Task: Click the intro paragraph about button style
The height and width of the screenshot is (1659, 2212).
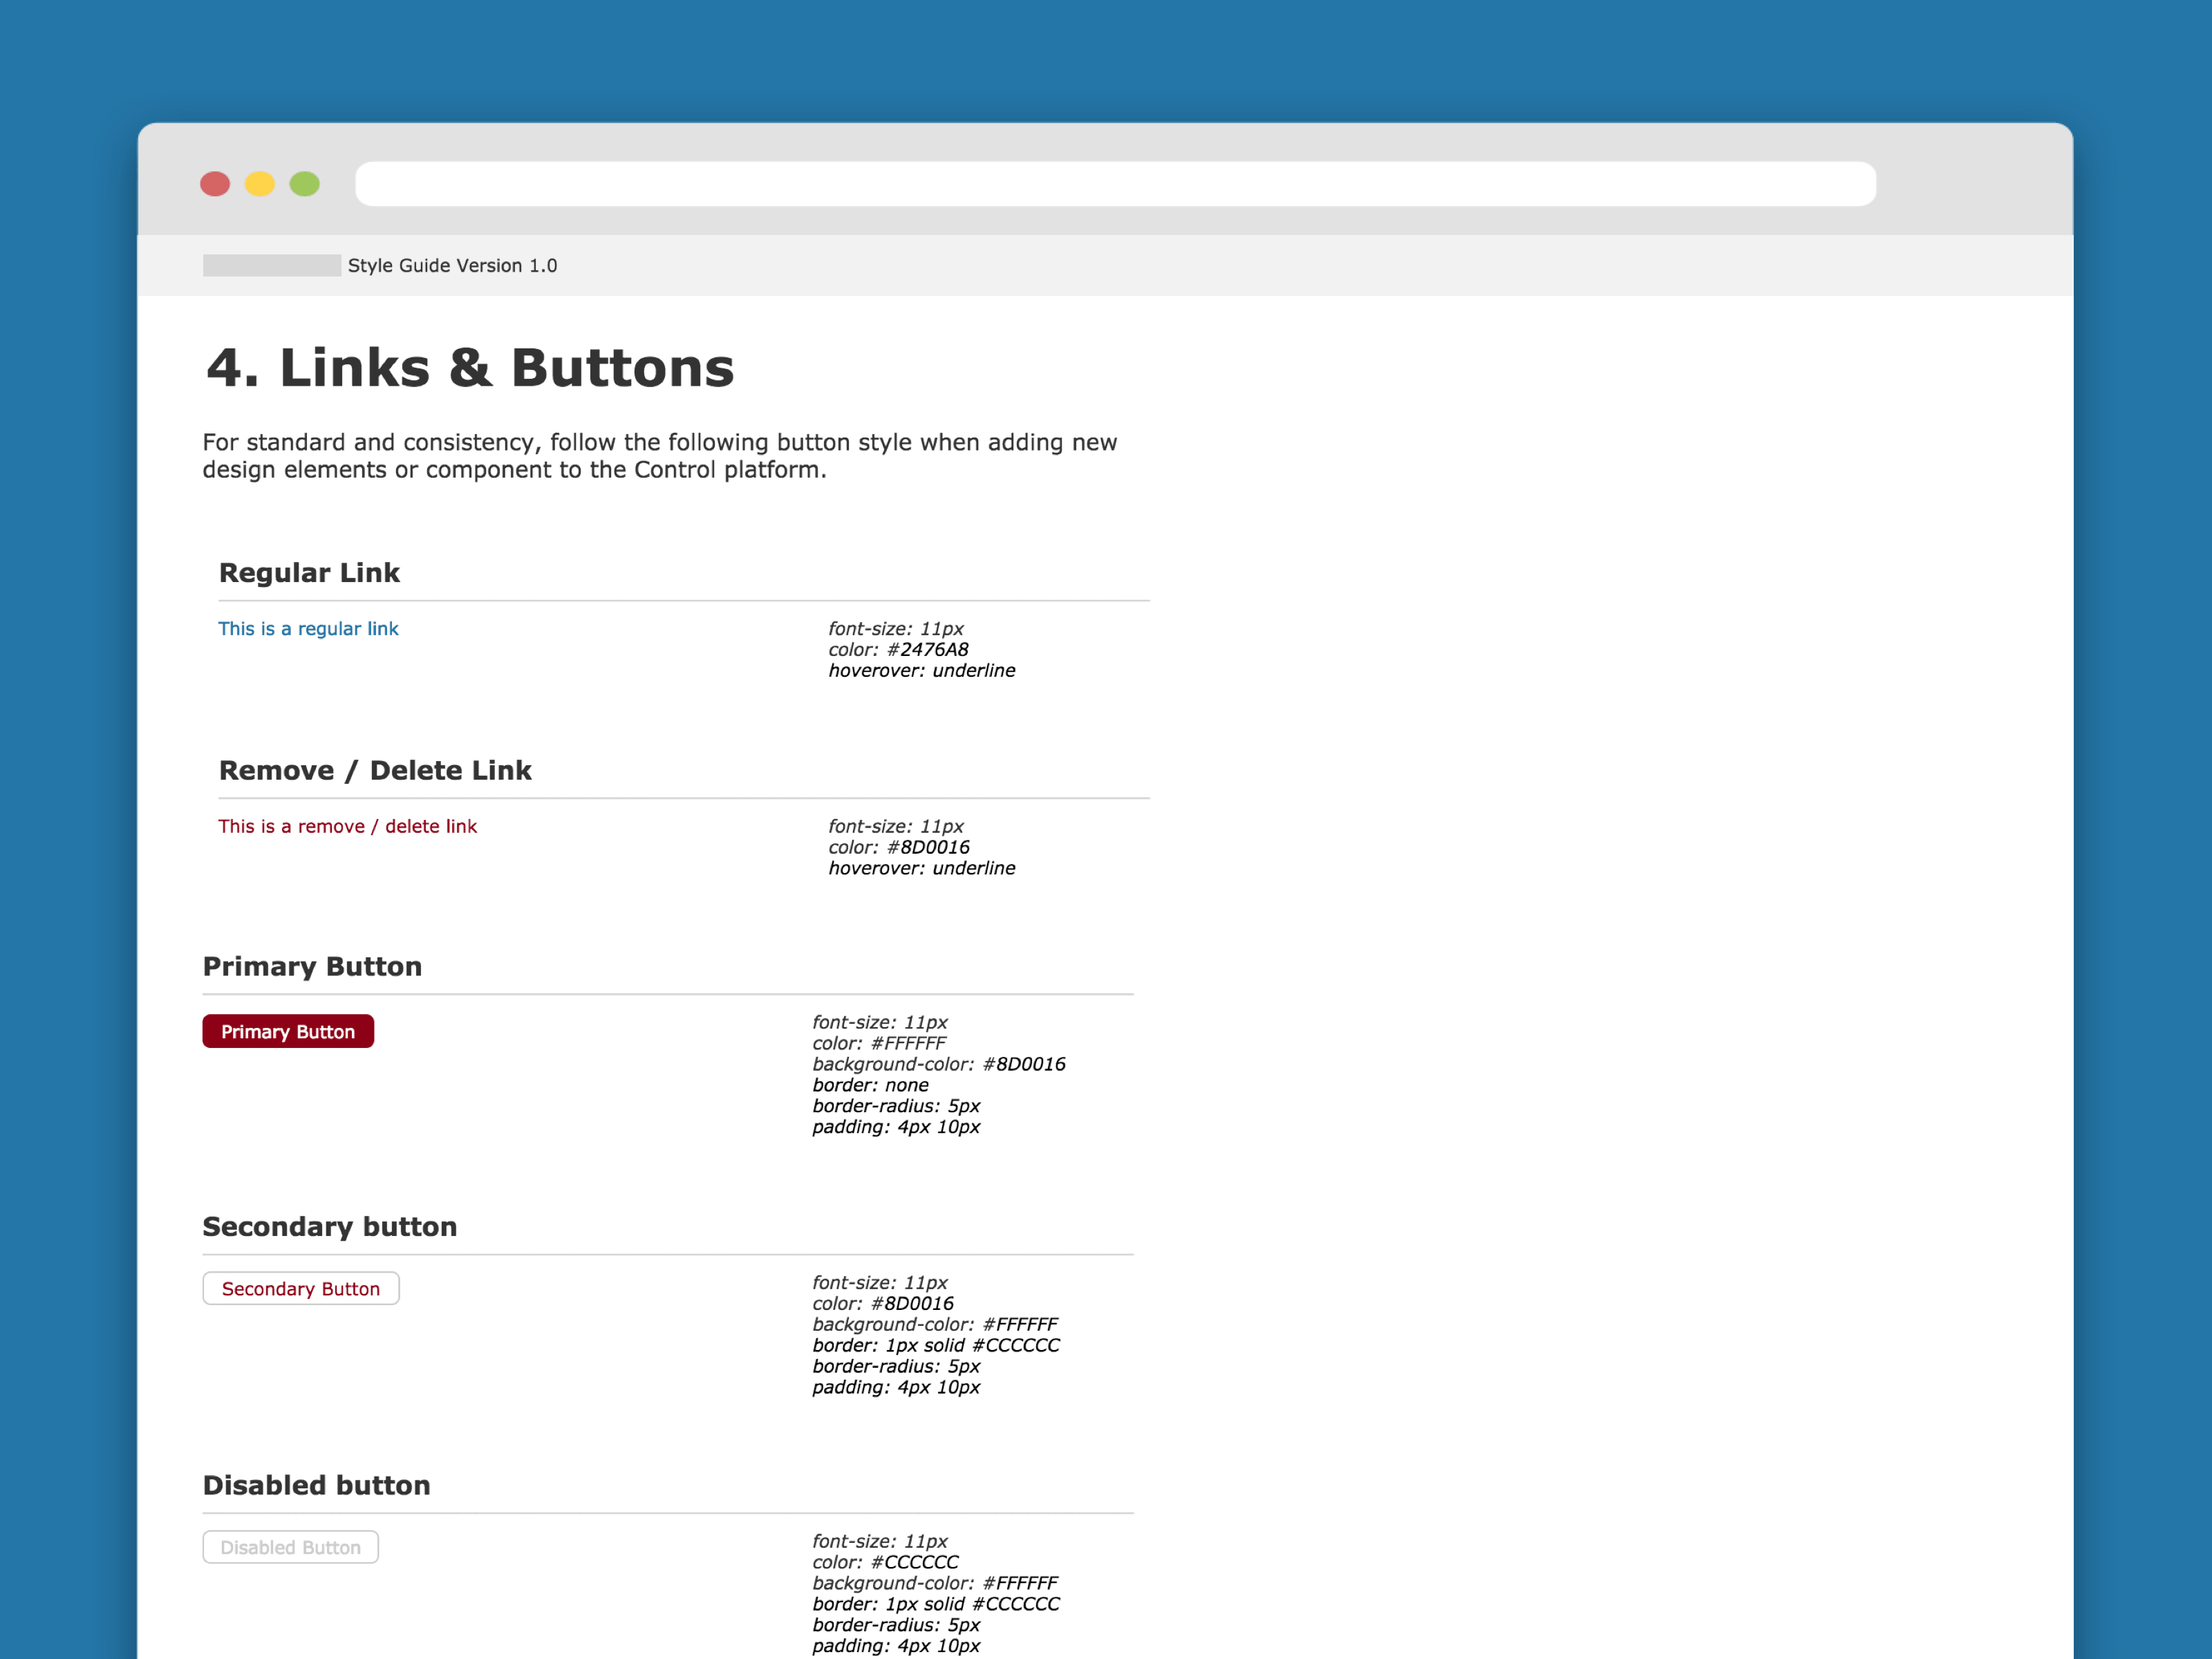Action: [659, 456]
